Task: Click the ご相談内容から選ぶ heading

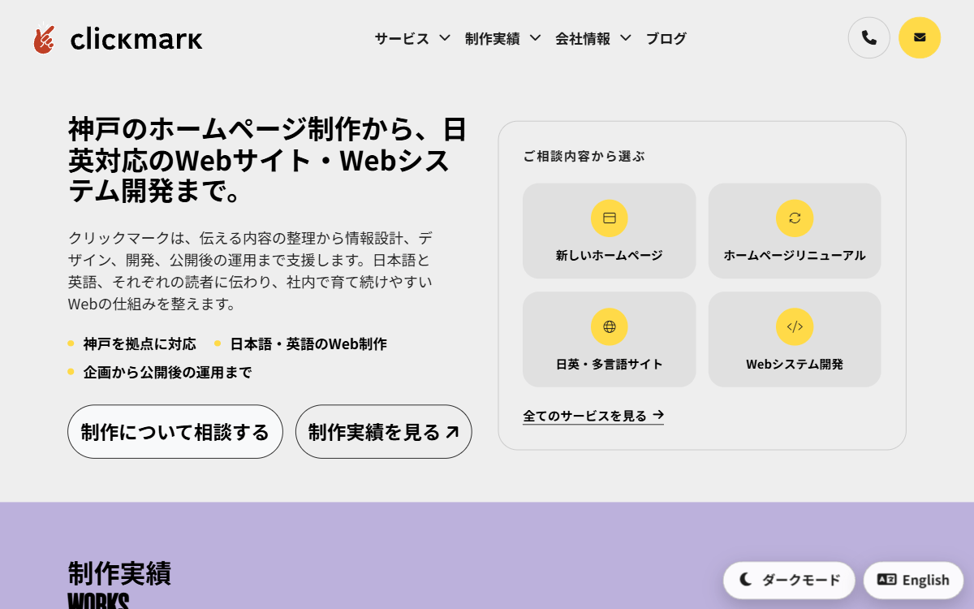Action: (x=584, y=156)
